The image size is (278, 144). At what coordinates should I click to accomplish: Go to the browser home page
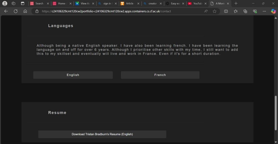pyautogui.click(x=25, y=11)
